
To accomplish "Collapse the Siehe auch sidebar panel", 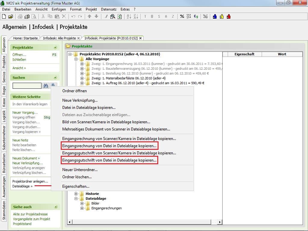I will 56,207.
